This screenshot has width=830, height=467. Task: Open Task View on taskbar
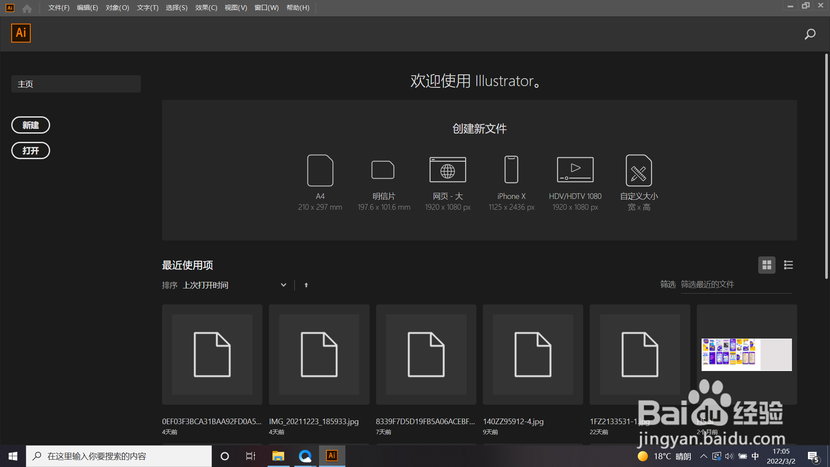[x=251, y=456]
